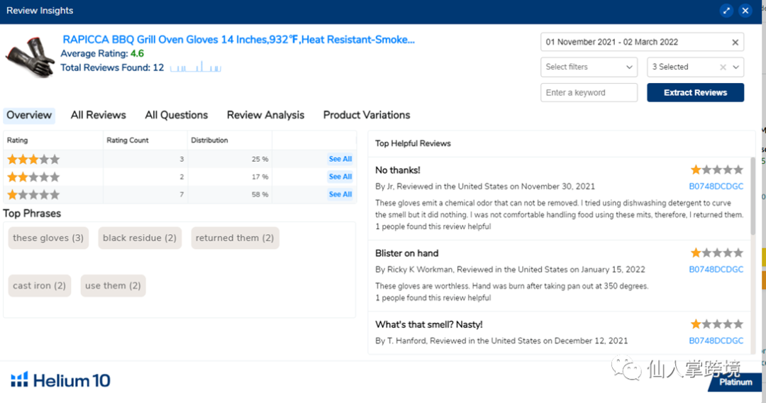
Task: Toggle the 'cast iron (2)' phrase chip
Action: (x=40, y=286)
